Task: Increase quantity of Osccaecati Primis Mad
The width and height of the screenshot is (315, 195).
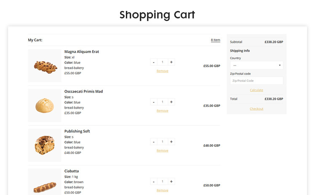Action: click(x=171, y=102)
